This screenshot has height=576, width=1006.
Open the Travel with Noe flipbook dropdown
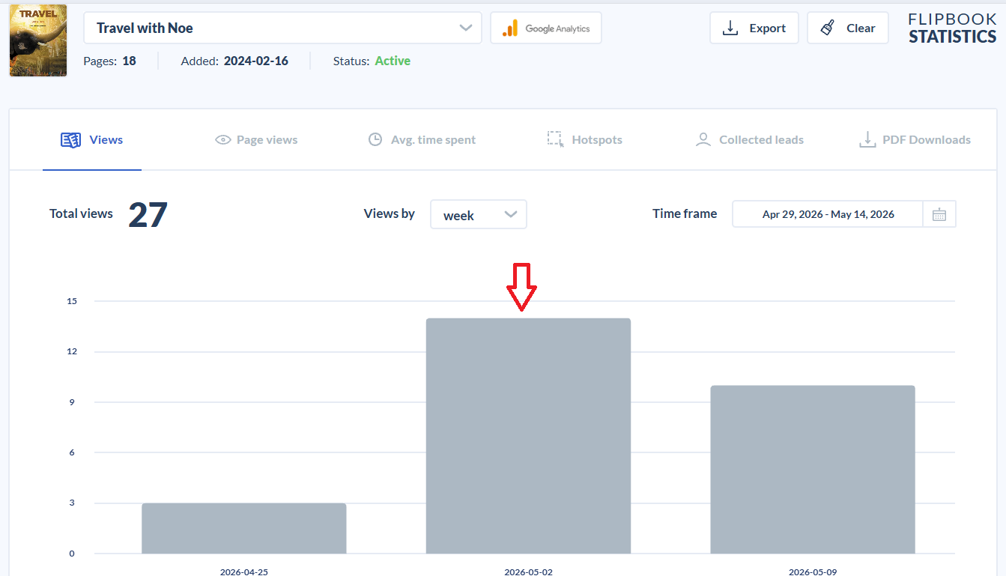coord(282,28)
